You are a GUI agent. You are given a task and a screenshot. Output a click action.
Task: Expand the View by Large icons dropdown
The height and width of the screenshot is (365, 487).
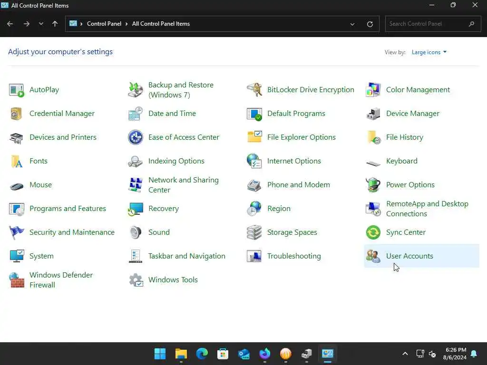tap(429, 52)
